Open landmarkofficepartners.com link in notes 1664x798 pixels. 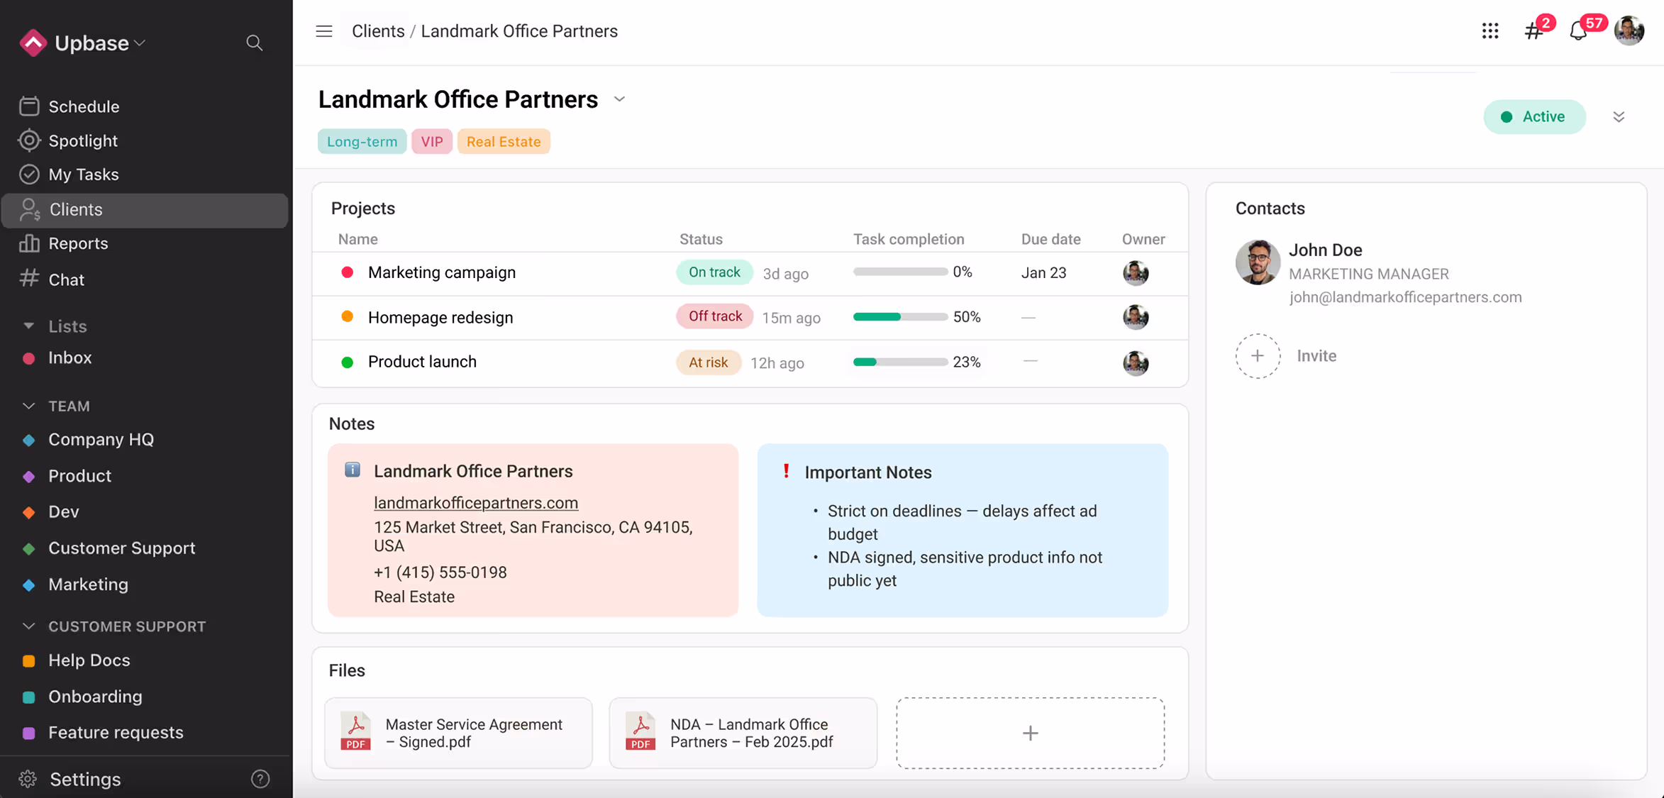pos(475,503)
